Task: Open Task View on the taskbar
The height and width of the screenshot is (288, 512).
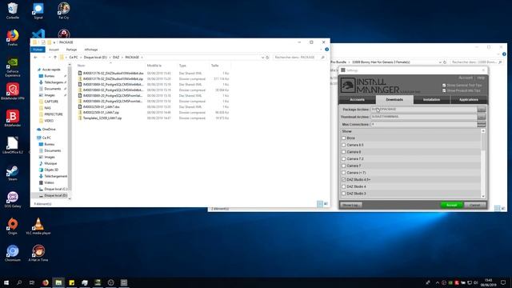Action: [x=32, y=282]
